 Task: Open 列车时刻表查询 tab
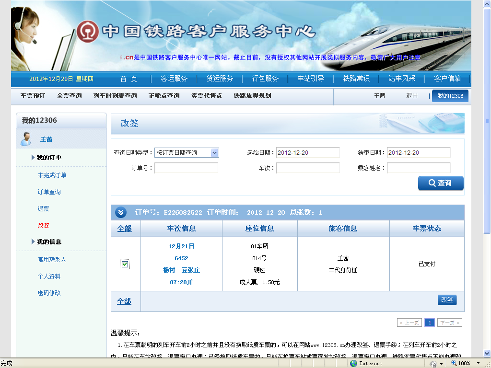115,96
